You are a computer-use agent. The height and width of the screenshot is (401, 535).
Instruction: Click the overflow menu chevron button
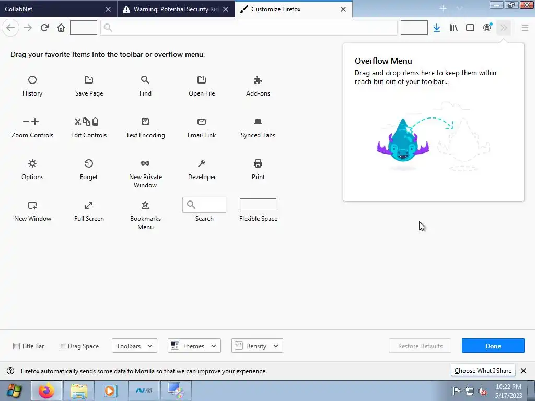coord(504,28)
